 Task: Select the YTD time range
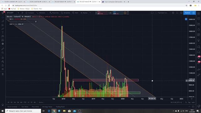pos(25,102)
